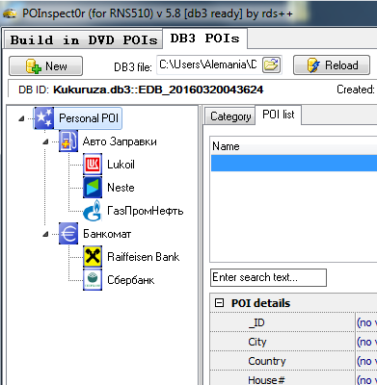The height and width of the screenshot is (385, 377).
Task: Click the Lukoil logo icon
Action: [x=93, y=165]
